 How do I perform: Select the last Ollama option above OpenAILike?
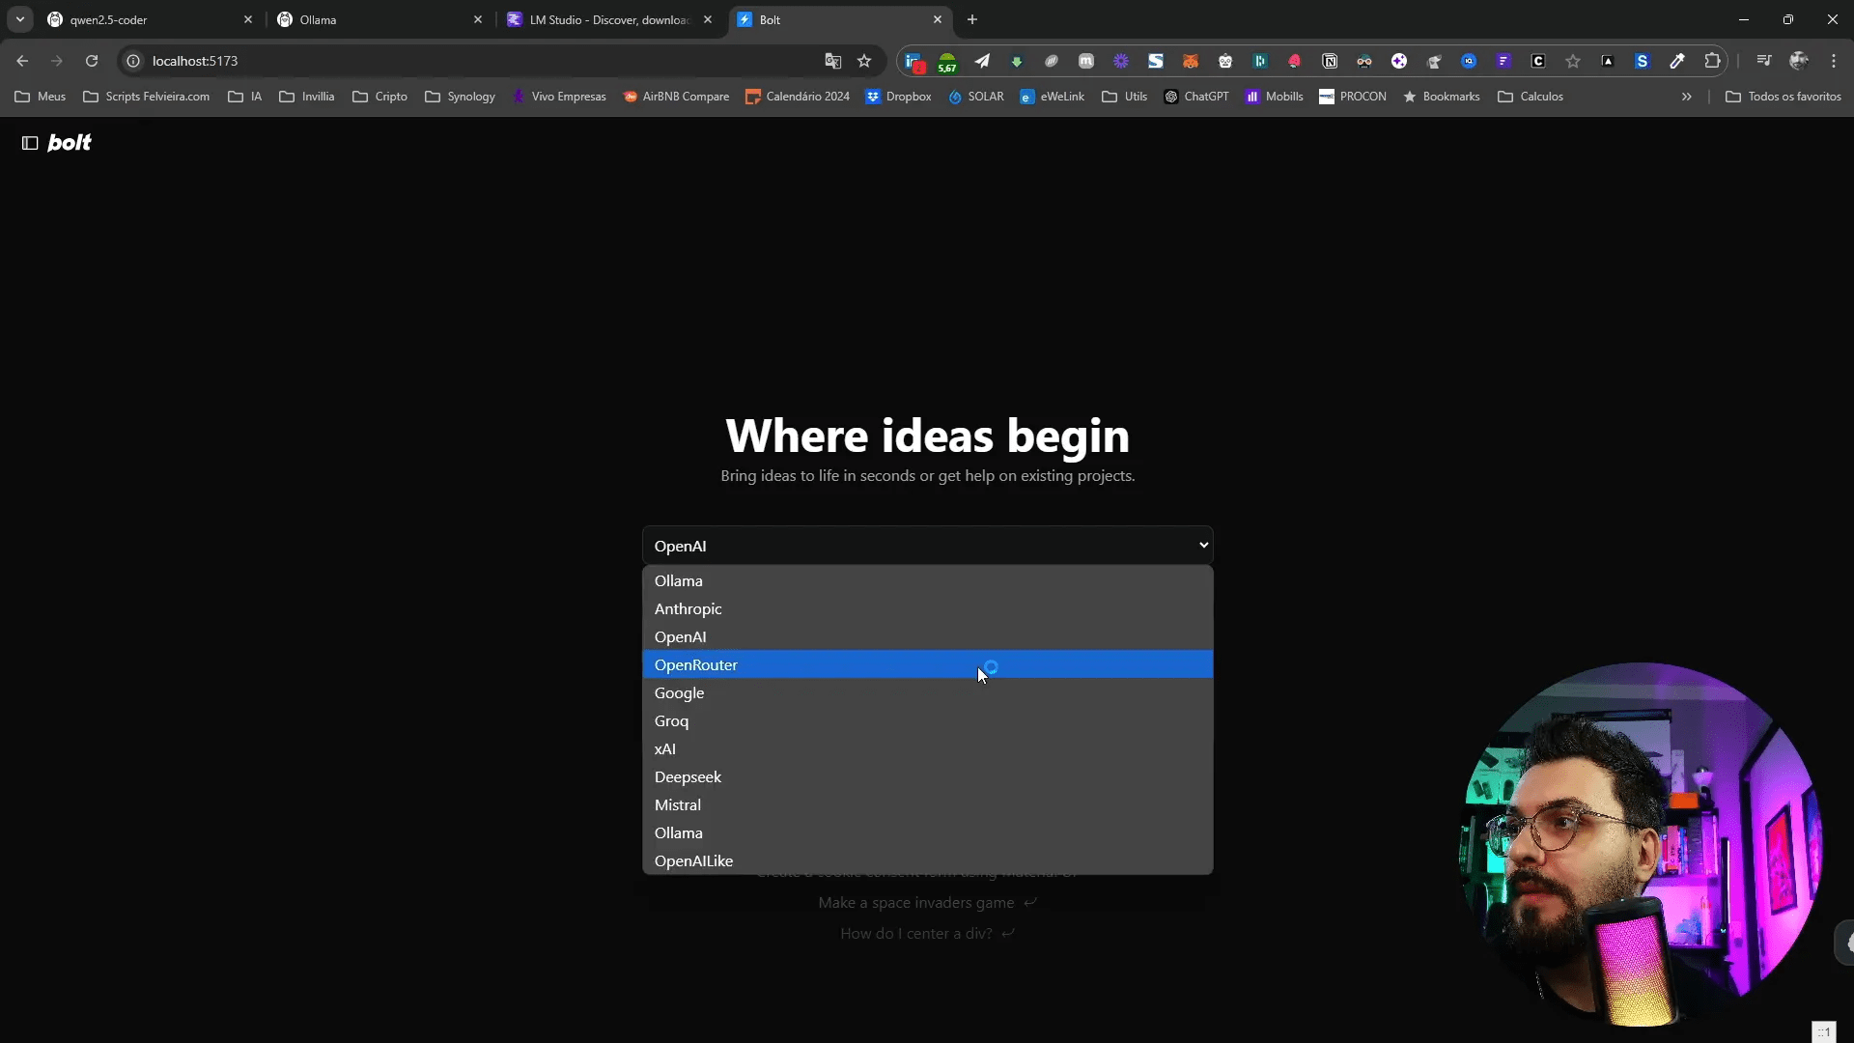[x=927, y=832]
